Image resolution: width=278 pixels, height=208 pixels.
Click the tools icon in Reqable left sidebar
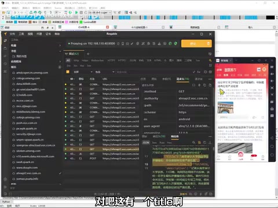click(x=5, y=72)
